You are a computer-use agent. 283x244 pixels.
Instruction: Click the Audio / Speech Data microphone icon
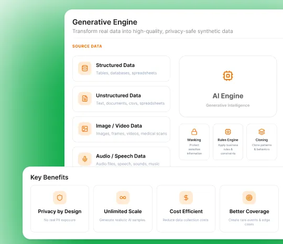point(85,159)
